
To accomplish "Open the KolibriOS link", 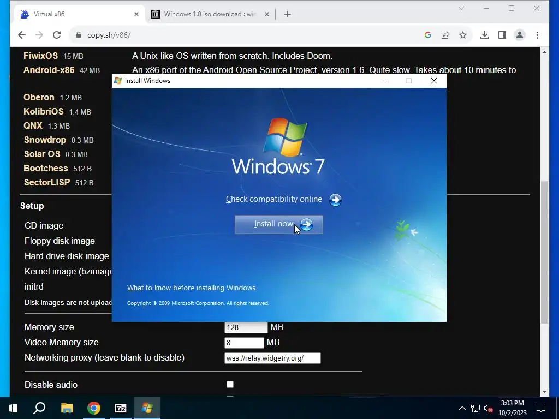I will pos(44,111).
